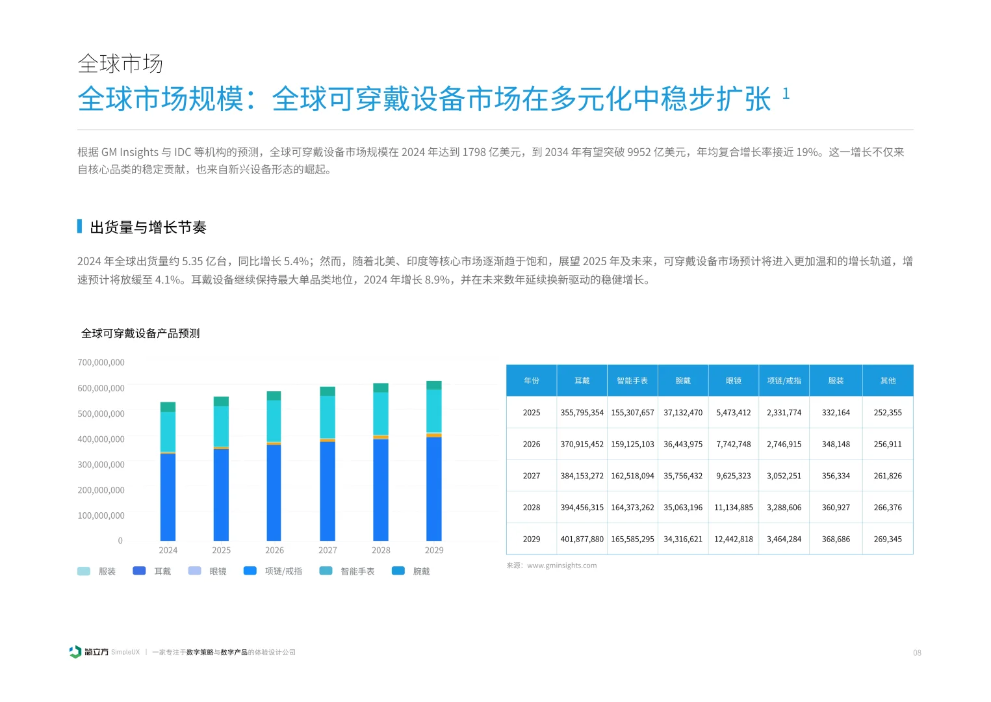Click the footnote superscript 1
This screenshot has height=702, width=991.
[x=786, y=94]
